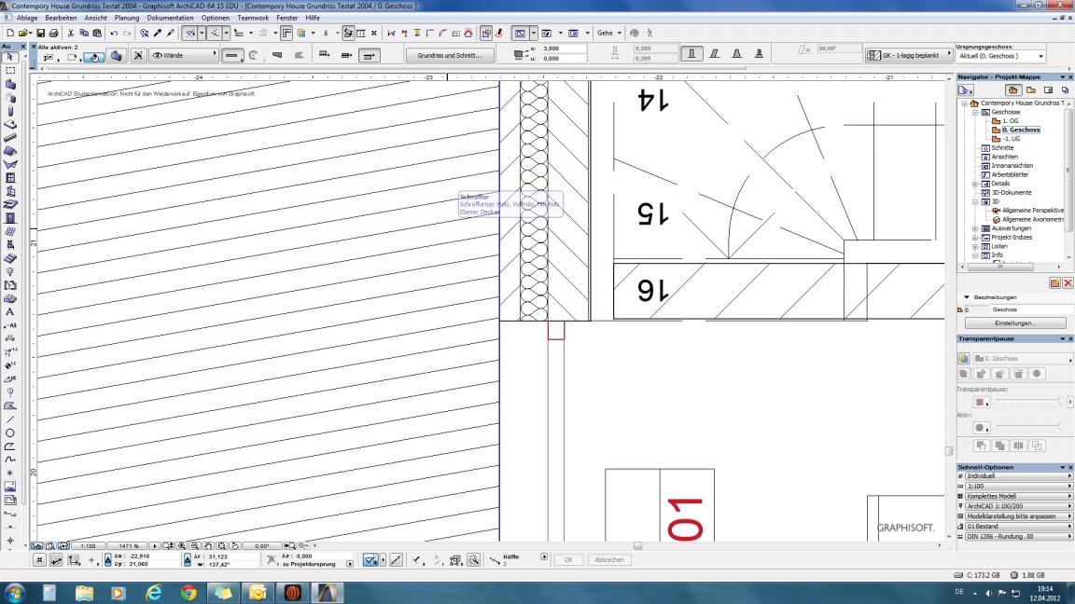This screenshot has width=1075, height=604.
Task: Create a new file with the New icon
Action: tap(9, 33)
